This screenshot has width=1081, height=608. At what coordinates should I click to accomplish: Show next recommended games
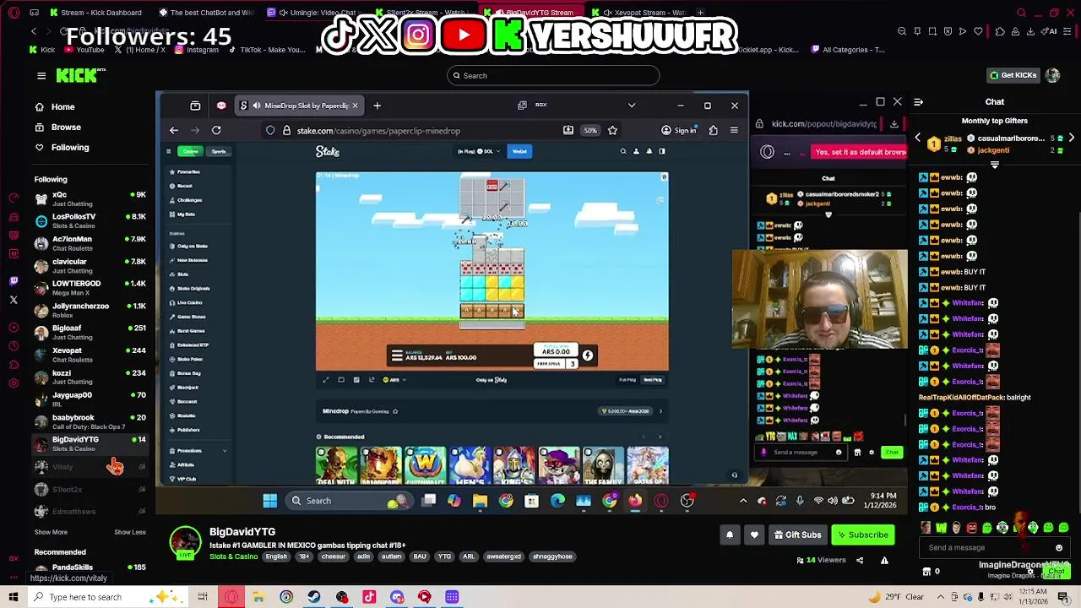point(660,437)
